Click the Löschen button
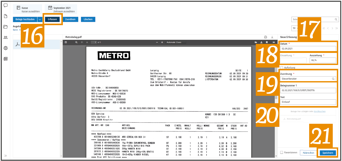Image resolution: width=342 pixels, height=161 pixels. (88, 19)
